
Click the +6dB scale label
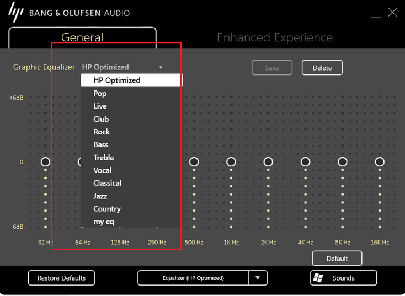point(16,98)
